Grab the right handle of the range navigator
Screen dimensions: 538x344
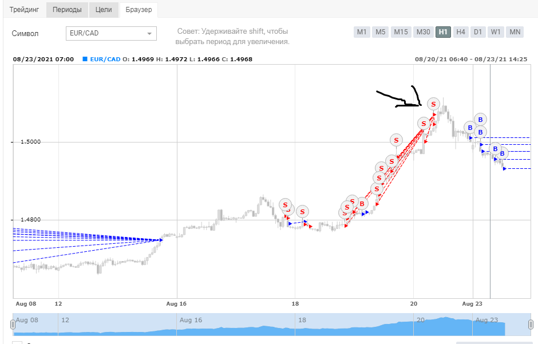(531, 324)
